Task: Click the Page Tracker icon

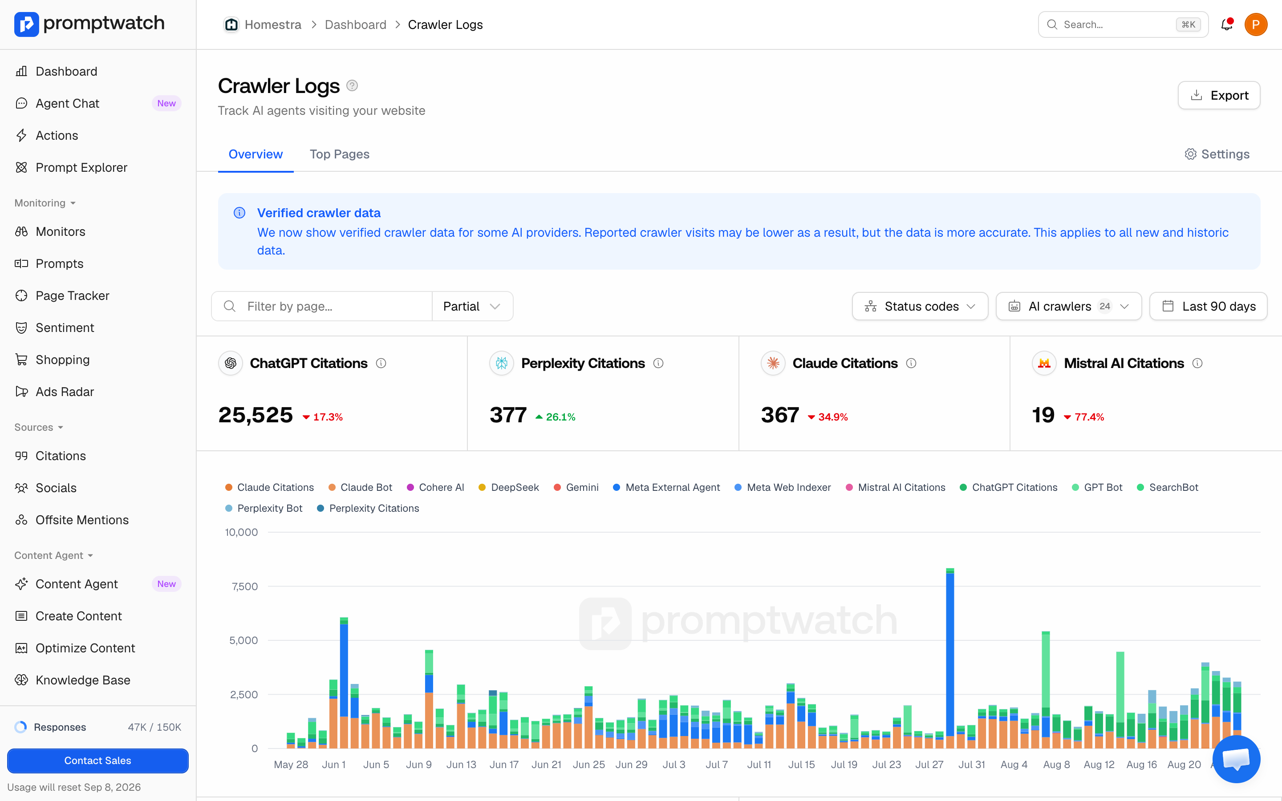Action: (21, 295)
